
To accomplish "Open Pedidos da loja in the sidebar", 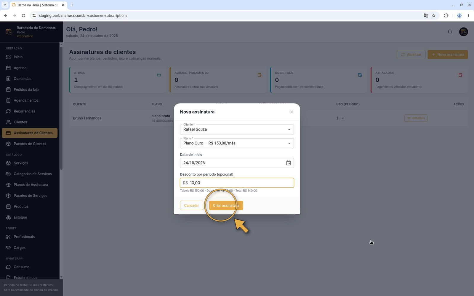I will tap(30, 89).
